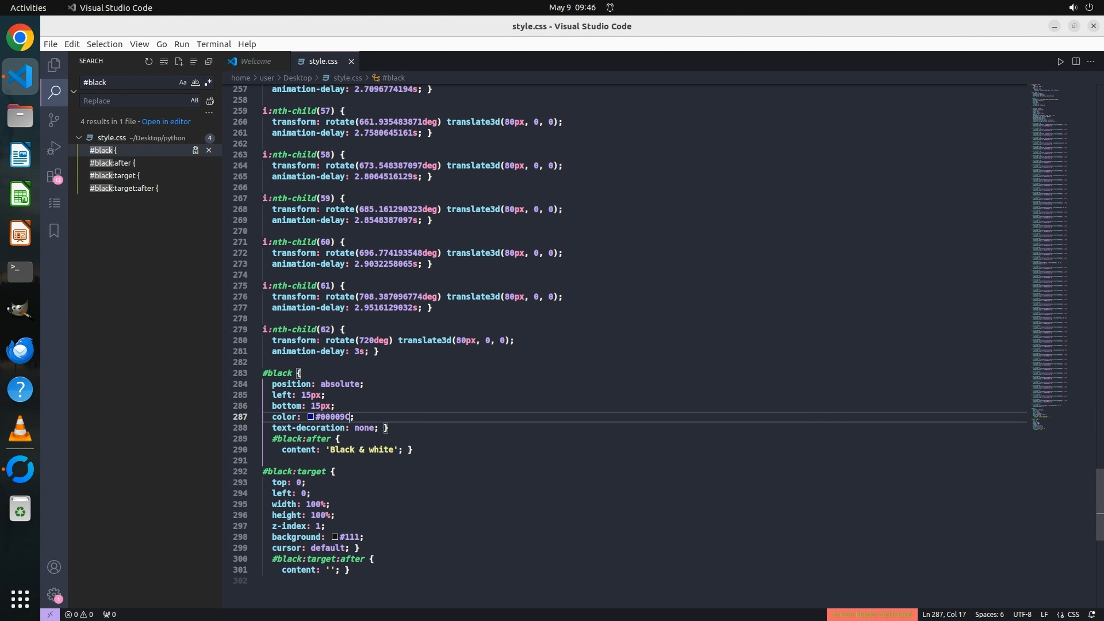Toggle search details ellipsis
The height and width of the screenshot is (621, 1104).
point(209,113)
